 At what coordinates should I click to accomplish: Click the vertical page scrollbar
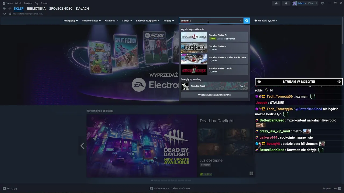(343, 31)
